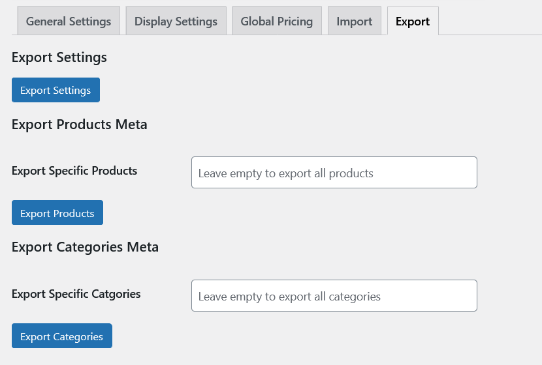The width and height of the screenshot is (542, 365).
Task: Switch to the General Settings tab
Action: (x=69, y=22)
